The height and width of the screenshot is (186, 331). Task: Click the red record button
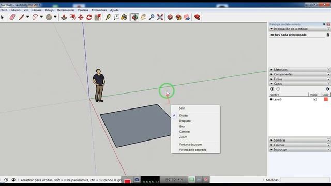pyautogui.click(x=127, y=181)
